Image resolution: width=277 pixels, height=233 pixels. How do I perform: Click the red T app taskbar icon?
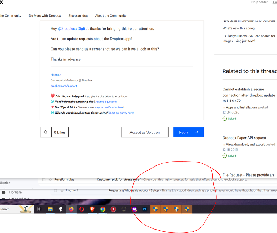[113, 209]
